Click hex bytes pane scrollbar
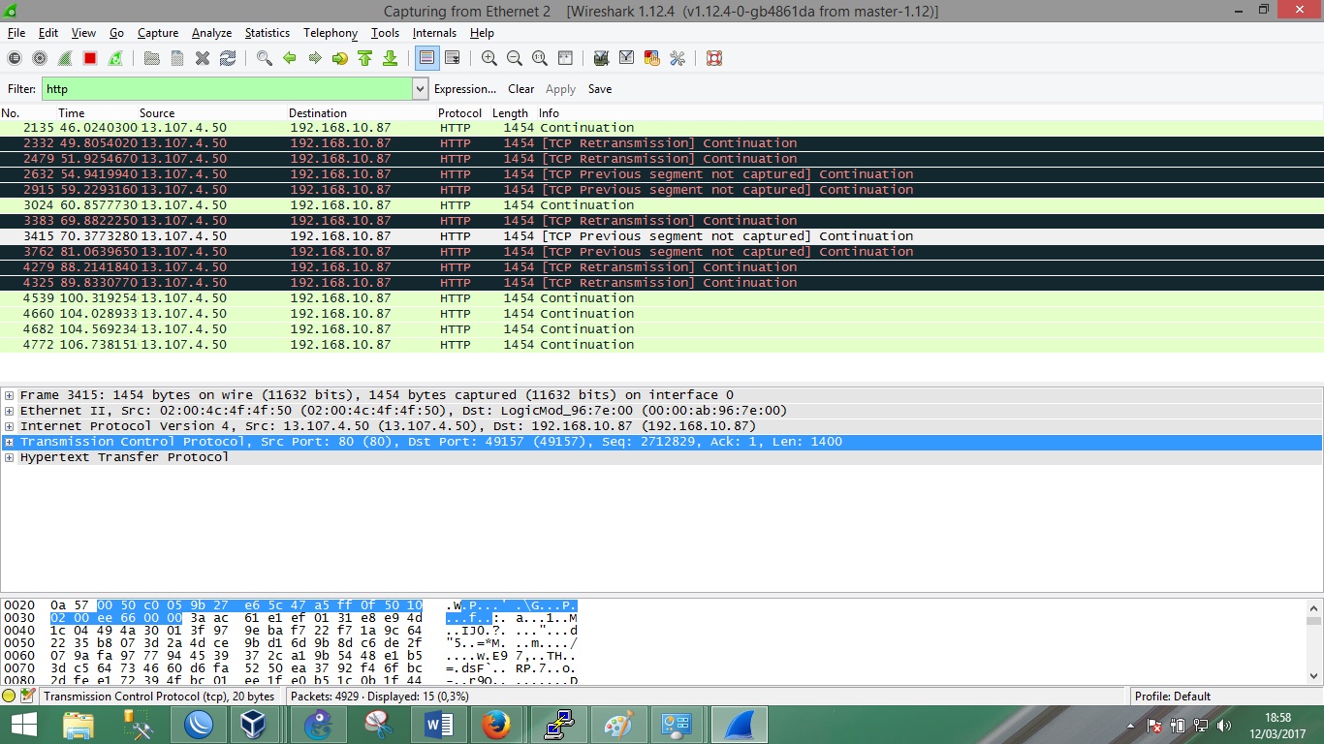The height and width of the screenshot is (744, 1324). coord(1313,641)
